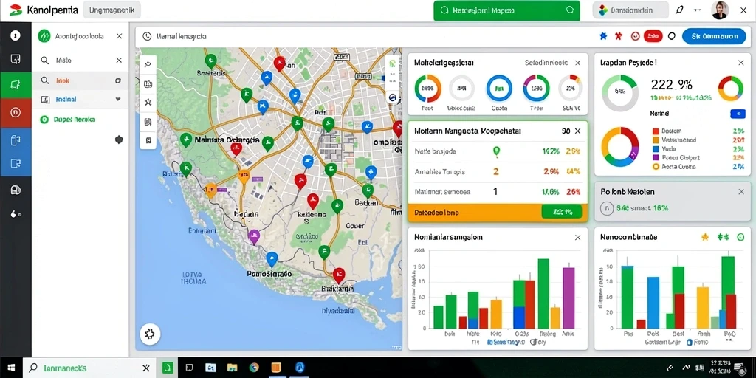The image size is (756, 378).
Task: Select the Amahies Tamqis row
Action: point(497,171)
